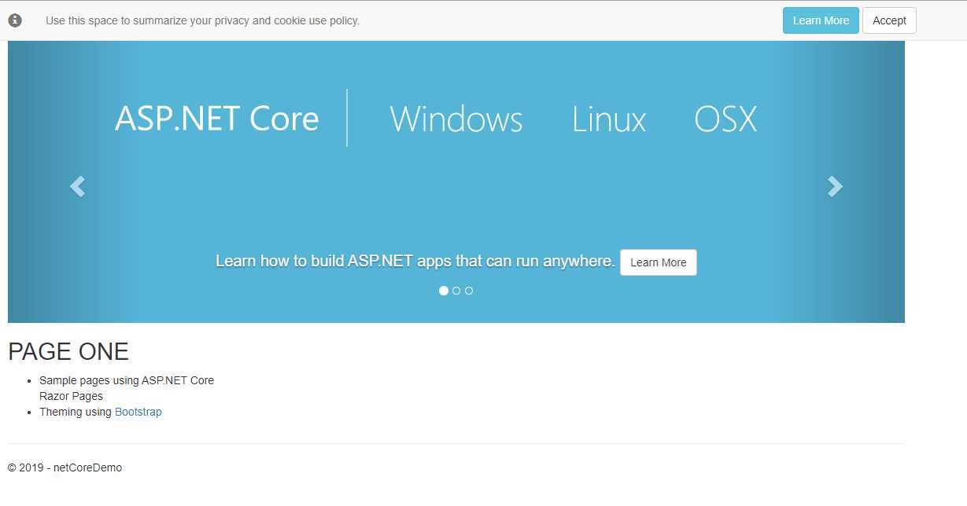
Task: Click the info icon in the cookie banner
Action: point(15,20)
